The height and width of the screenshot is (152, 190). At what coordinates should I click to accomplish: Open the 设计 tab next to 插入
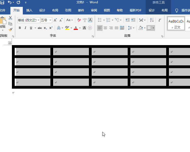coord(42,10)
